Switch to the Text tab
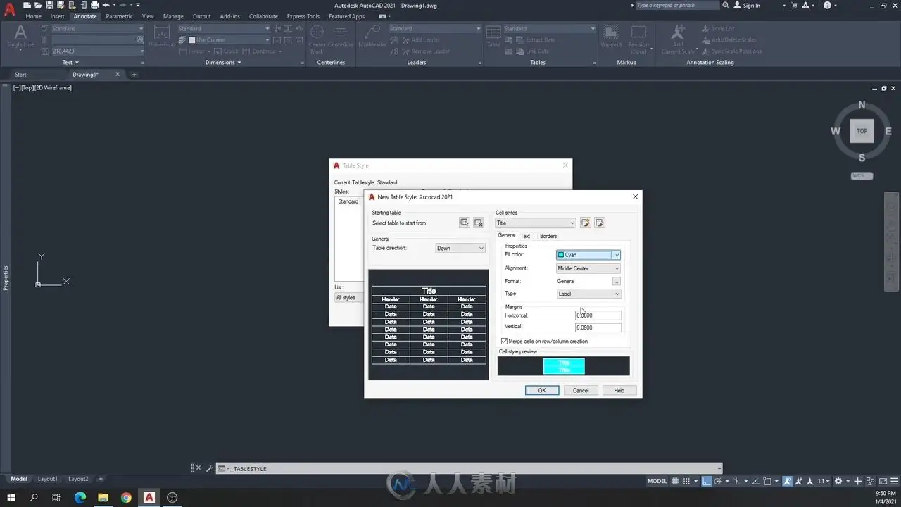Image resolution: width=901 pixels, height=507 pixels. point(525,236)
